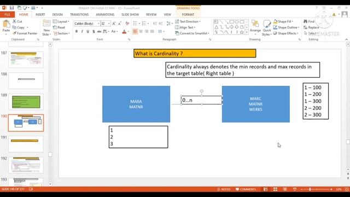Adjust the zoom slider
This screenshot has width=350, height=197.
pyautogui.click(x=310, y=189)
